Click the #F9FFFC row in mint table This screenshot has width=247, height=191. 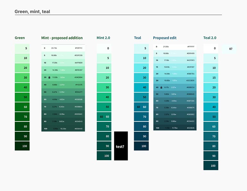[63, 48]
